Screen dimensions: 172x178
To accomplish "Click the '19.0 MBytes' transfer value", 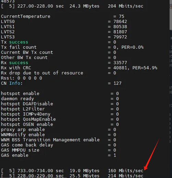I will [x=85, y=171].
